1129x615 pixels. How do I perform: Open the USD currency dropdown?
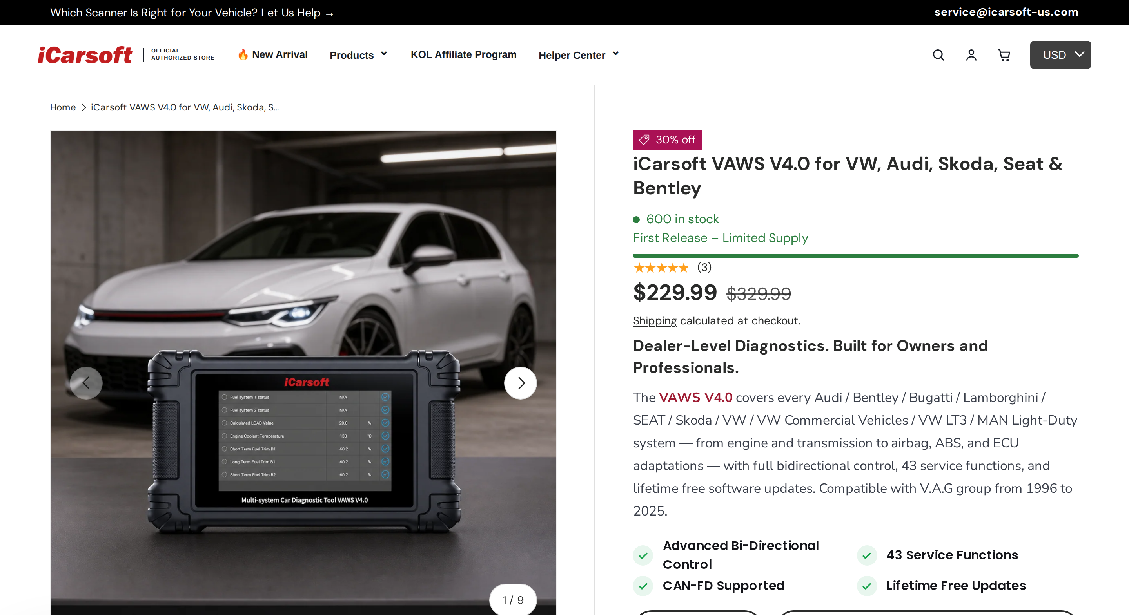click(x=1061, y=55)
